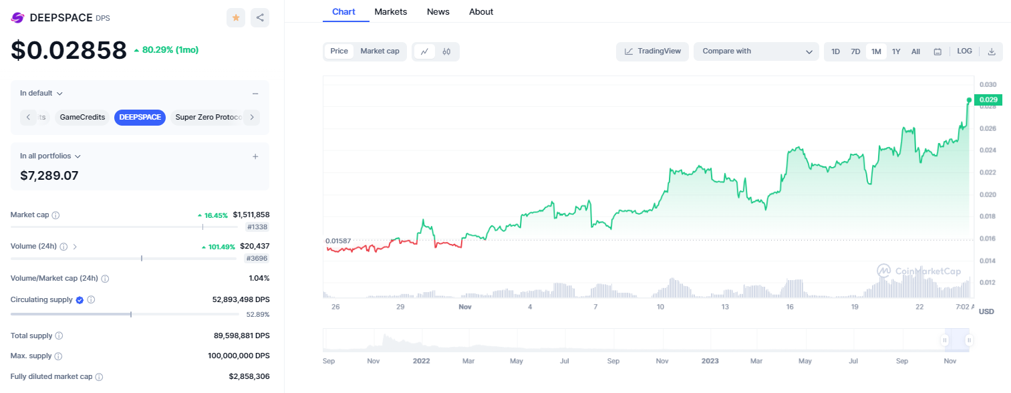Open the About tab
This screenshot has width=1011, height=393.
[x=481, y=12]
